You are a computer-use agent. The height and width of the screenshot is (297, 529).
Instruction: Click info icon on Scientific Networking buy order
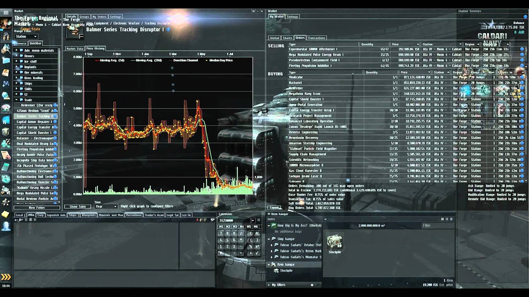522,160
